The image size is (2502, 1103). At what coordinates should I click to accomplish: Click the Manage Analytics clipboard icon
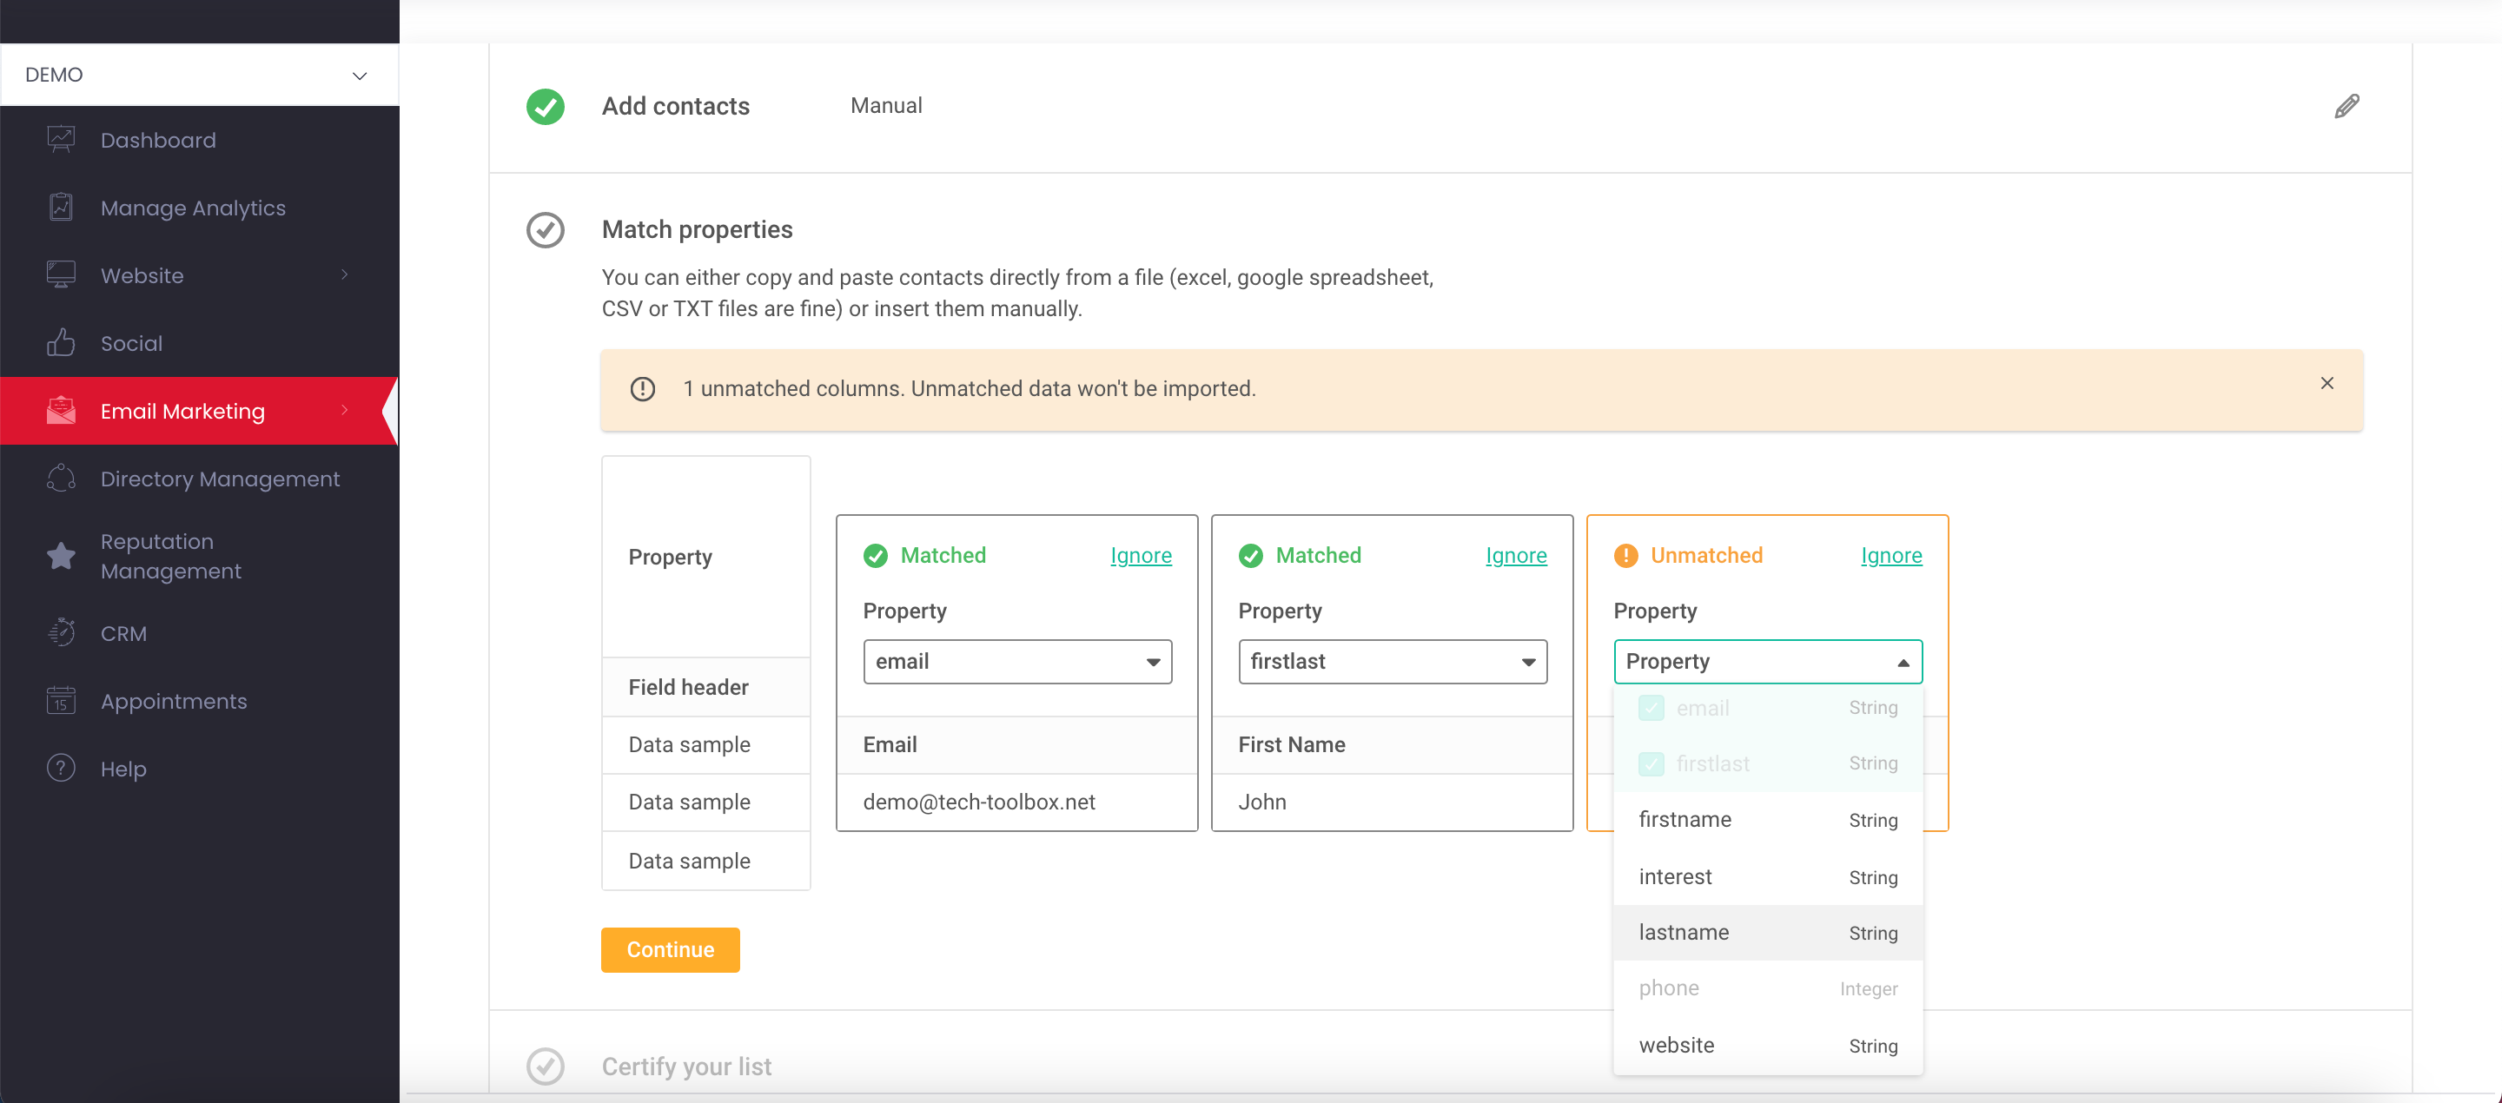[61, 207]
